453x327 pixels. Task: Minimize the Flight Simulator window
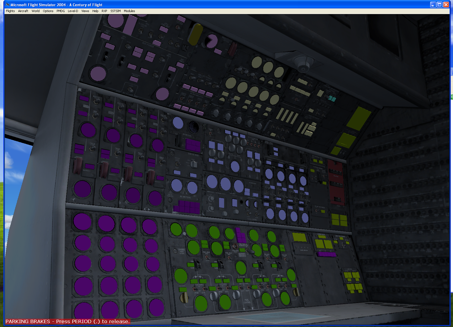click(433, 4)
